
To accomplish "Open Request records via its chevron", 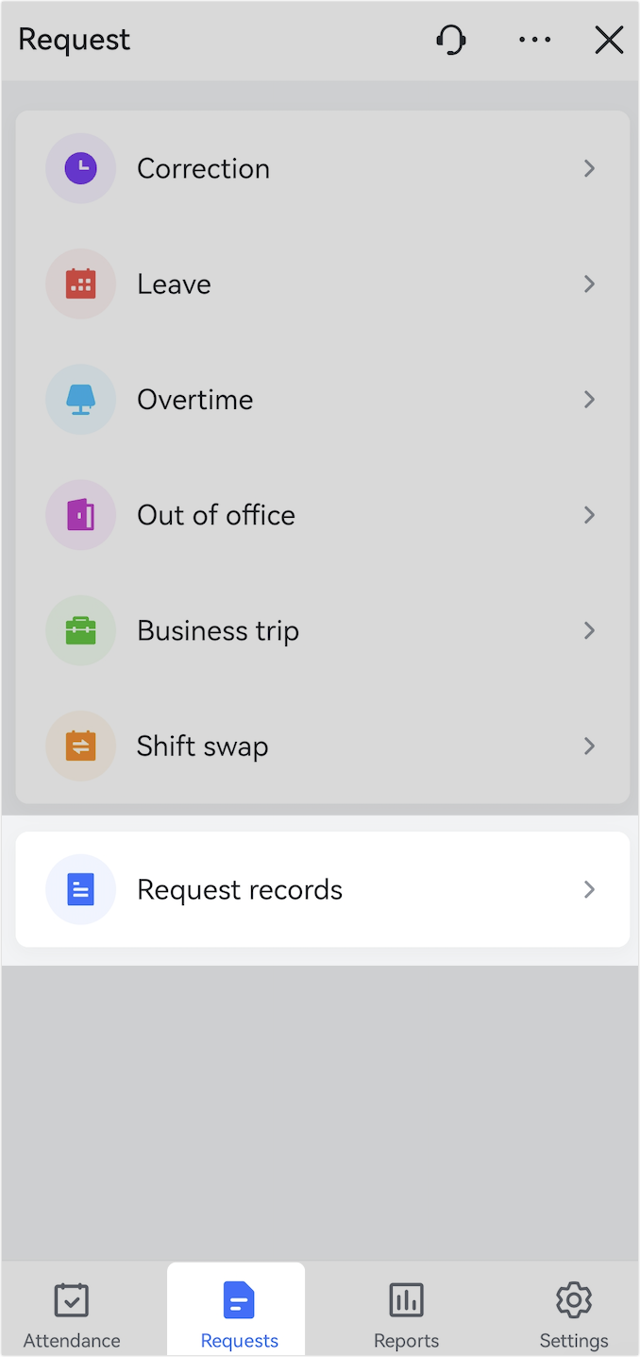I will coord(589,889).
